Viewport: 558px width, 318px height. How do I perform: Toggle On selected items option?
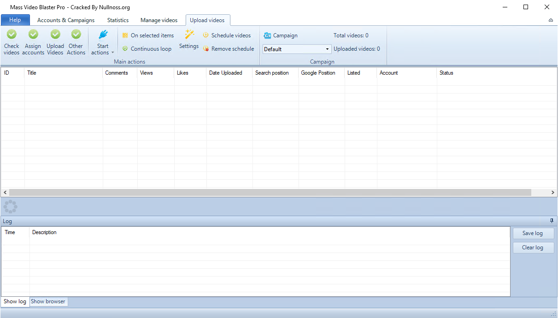coord(148,35)
